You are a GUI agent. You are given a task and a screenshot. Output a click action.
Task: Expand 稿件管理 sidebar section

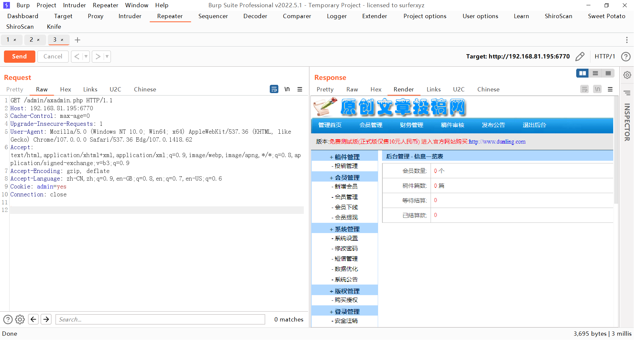point(344,157)
